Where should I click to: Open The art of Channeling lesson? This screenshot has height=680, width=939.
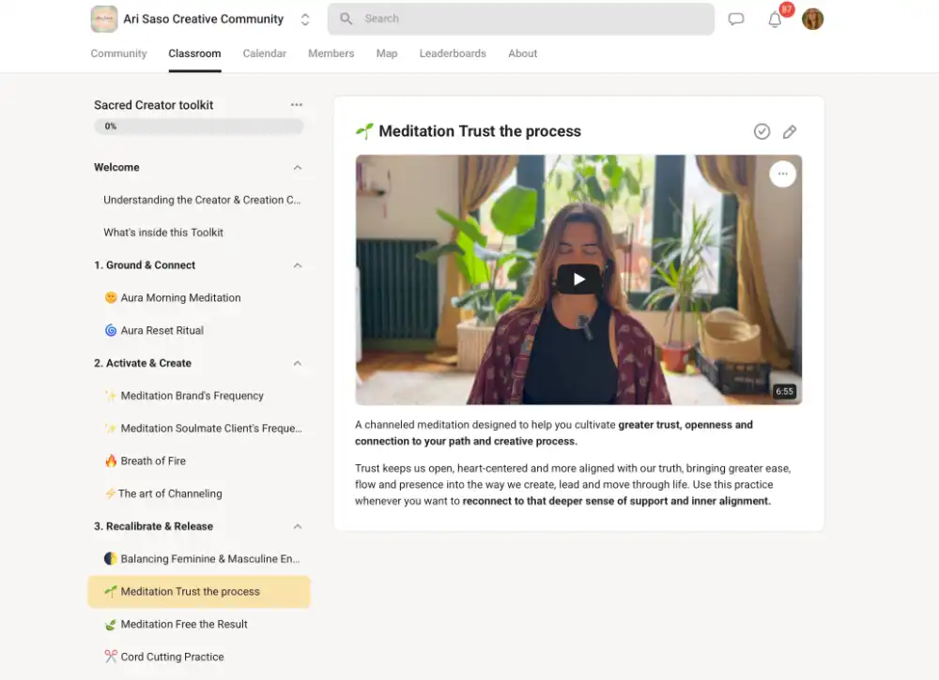pos(199,493)
